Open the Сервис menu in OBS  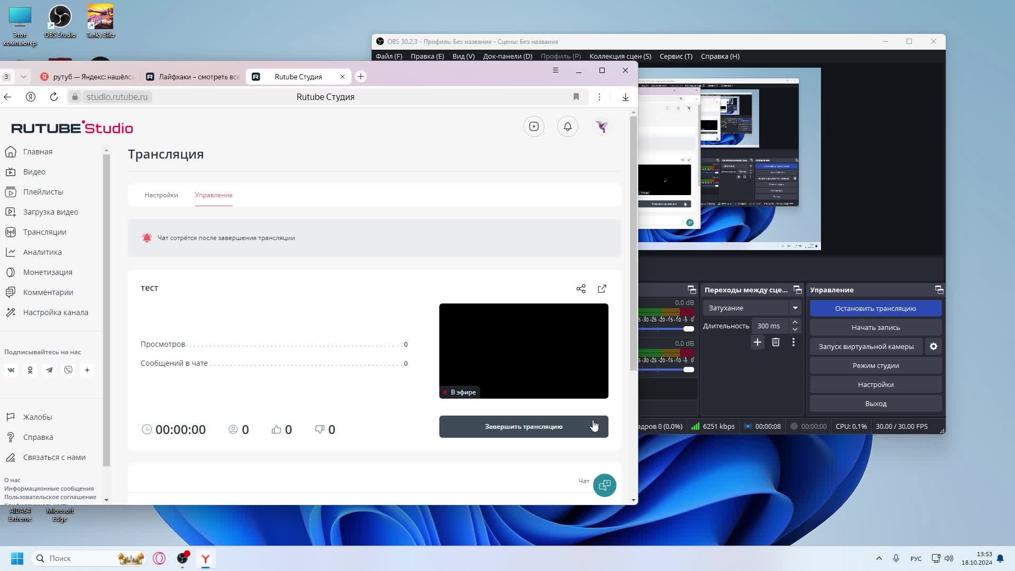[676, 56]
